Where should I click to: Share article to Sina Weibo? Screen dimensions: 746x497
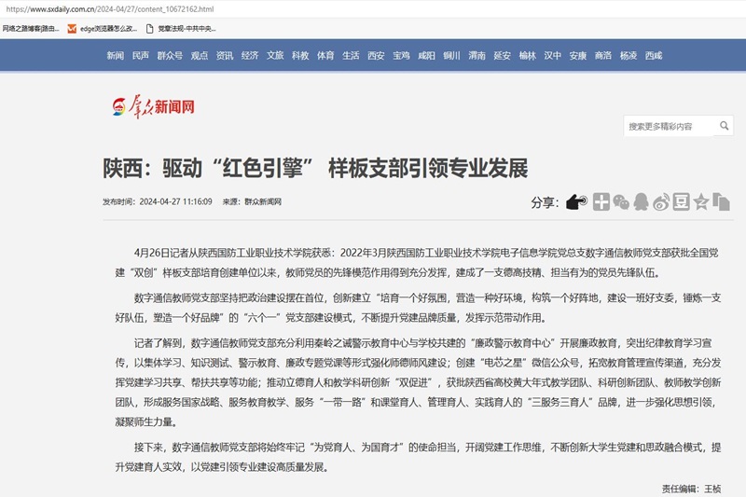661,201
